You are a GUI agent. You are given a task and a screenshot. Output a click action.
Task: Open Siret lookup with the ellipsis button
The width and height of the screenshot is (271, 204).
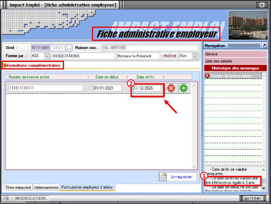[x=69, y=48]
